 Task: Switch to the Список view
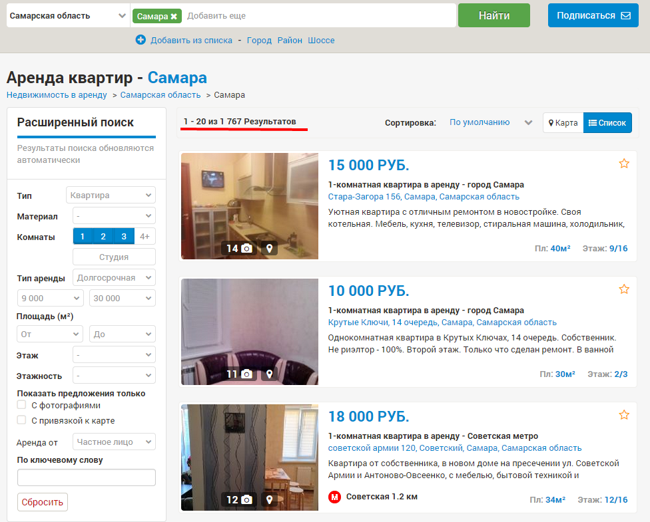pyautogui.click(x=607, y=123)
